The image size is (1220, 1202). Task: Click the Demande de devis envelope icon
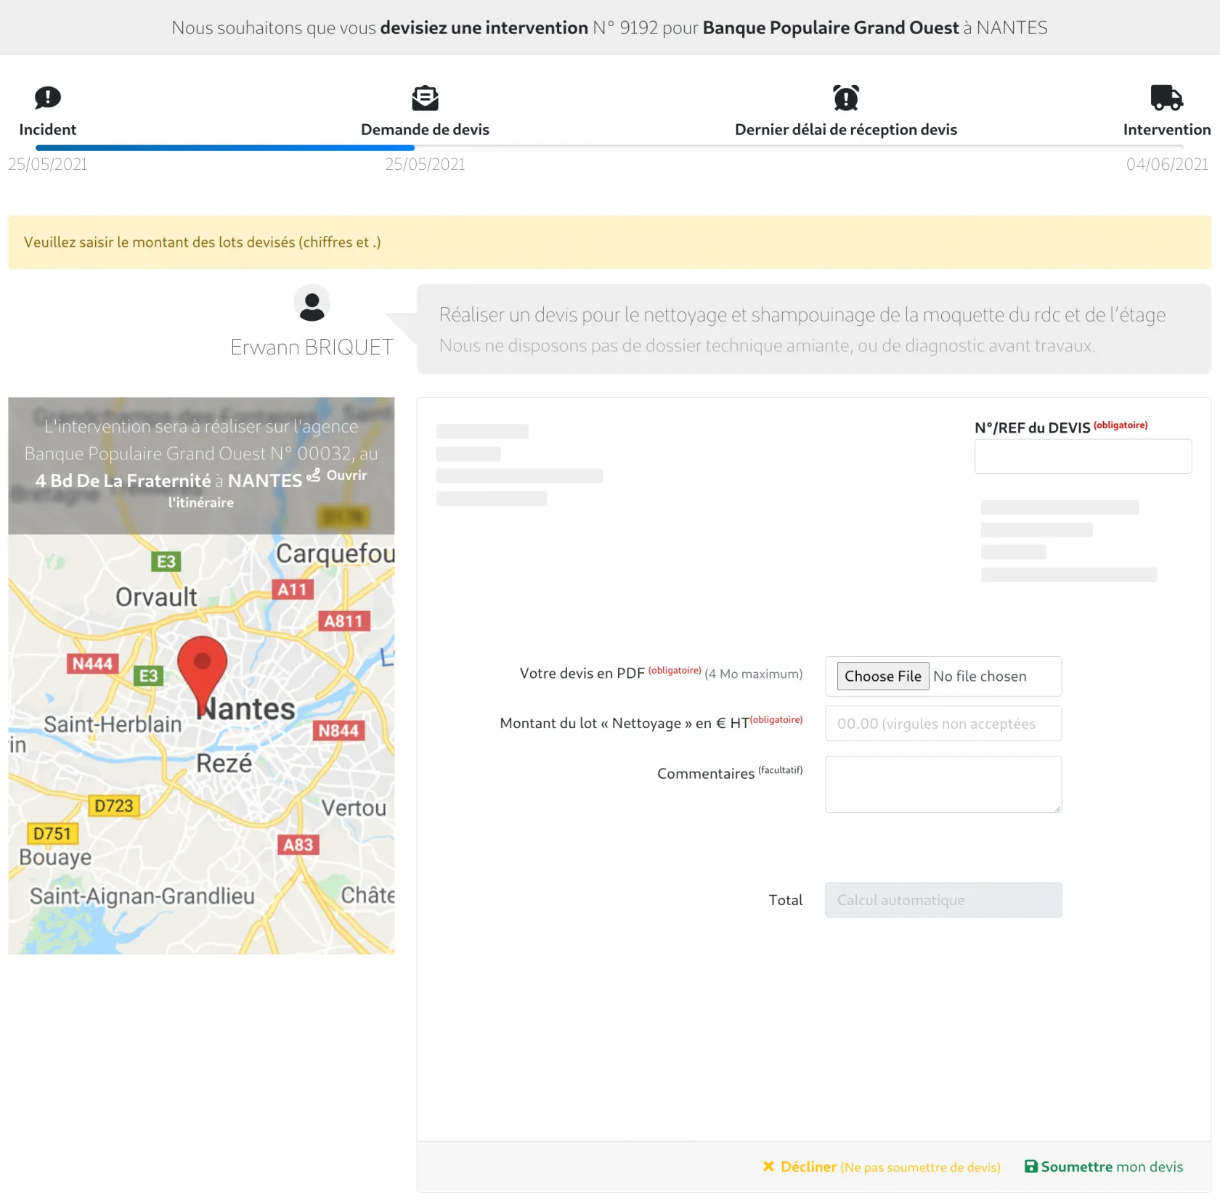pos(425,97)
